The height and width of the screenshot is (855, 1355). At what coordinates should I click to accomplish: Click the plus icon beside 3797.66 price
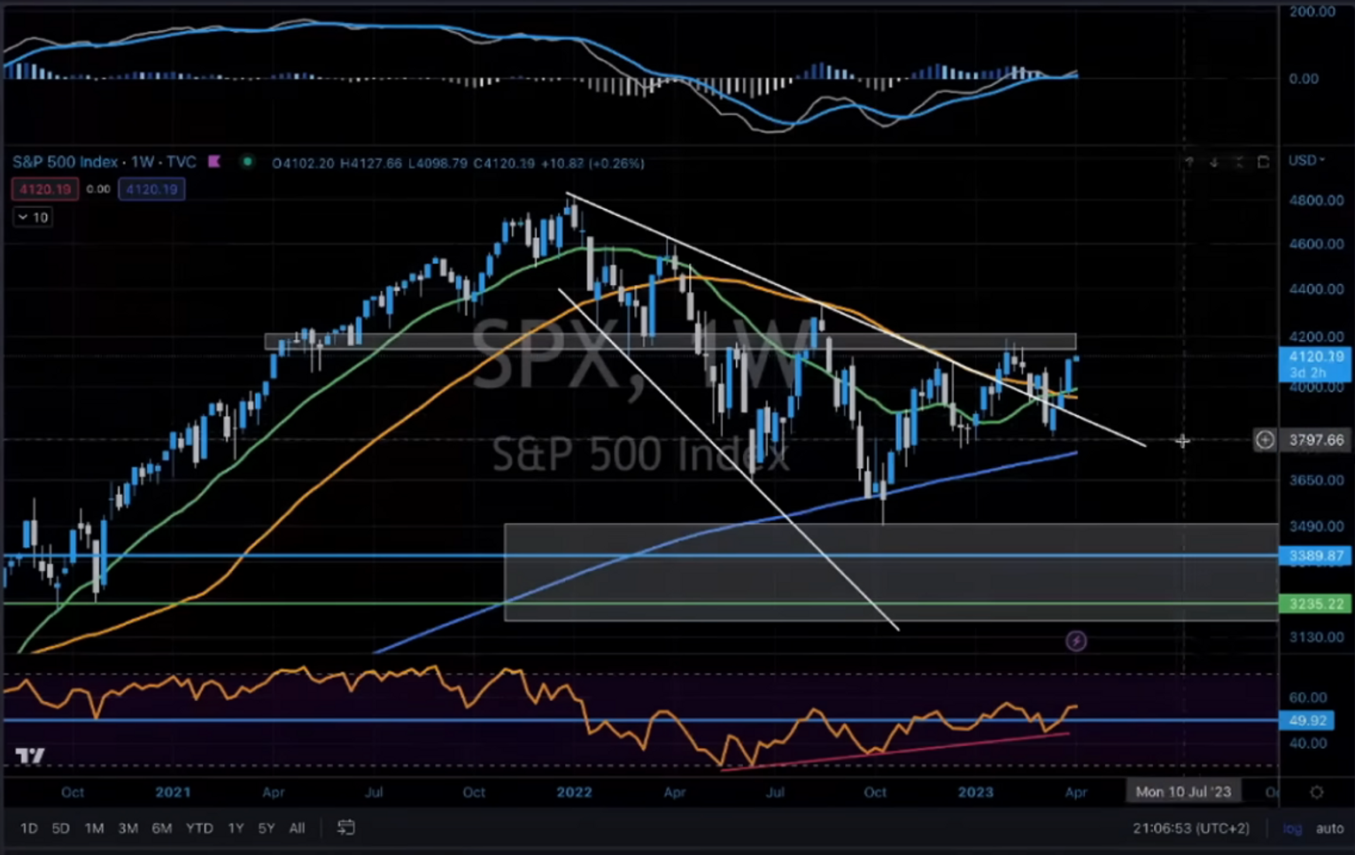(x=1265, y=440)
